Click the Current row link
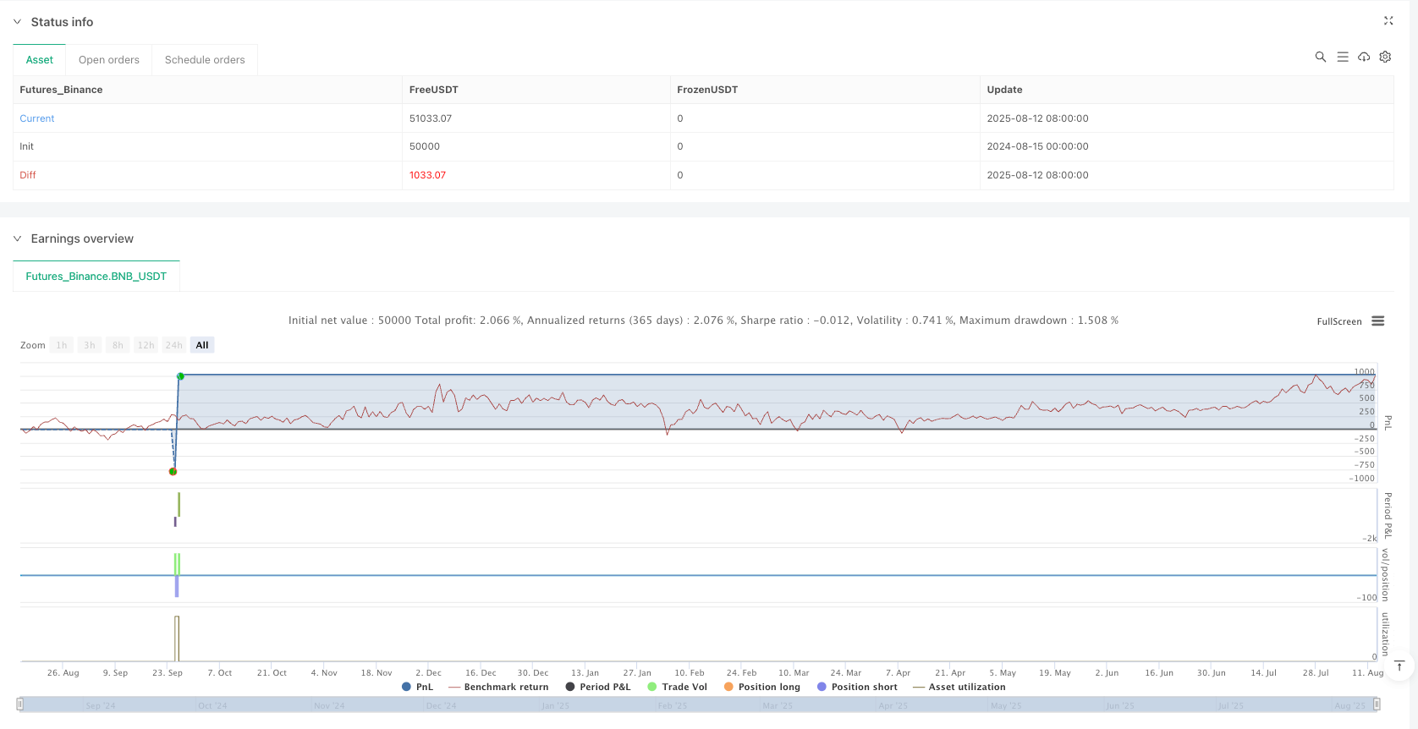Screen dimensions: 1418x729 click(37, 118)
